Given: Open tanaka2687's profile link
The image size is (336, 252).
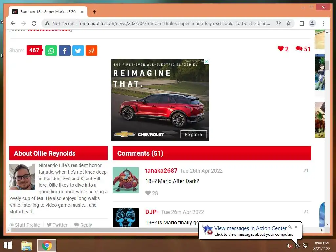Looking at the screenshot, I should point(161,171).
